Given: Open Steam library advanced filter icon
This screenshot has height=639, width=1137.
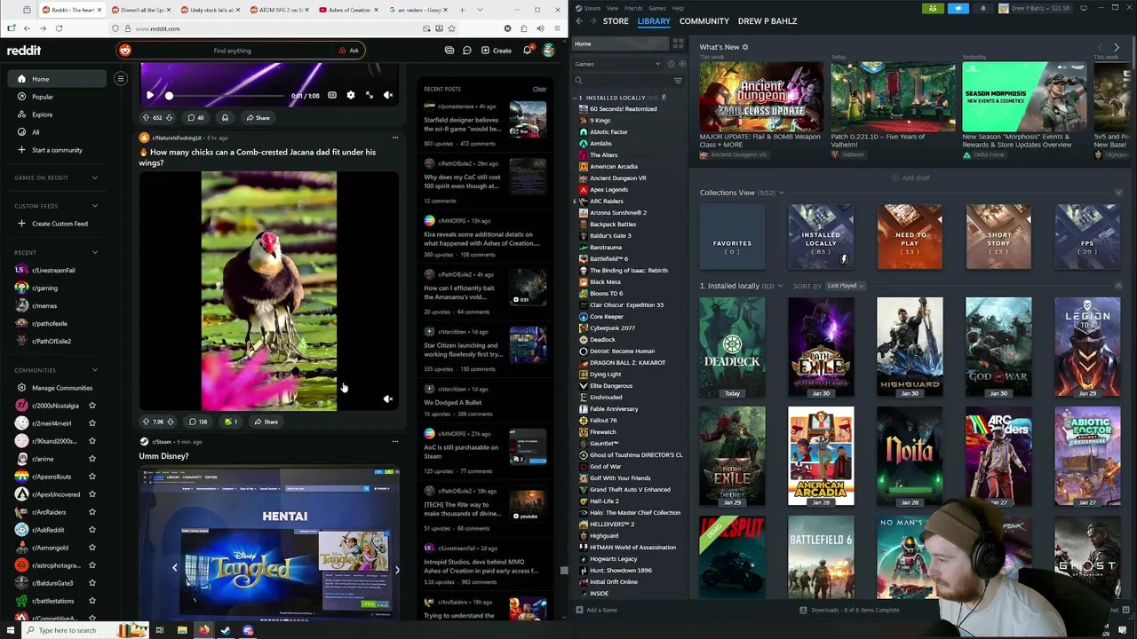Looking at the screenshot, I should point(678,81).
